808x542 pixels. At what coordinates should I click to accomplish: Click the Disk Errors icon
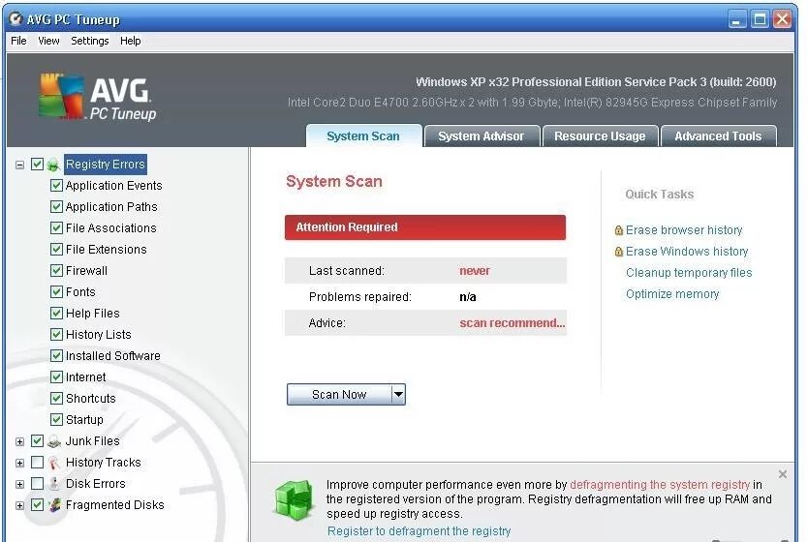(54, 484)
